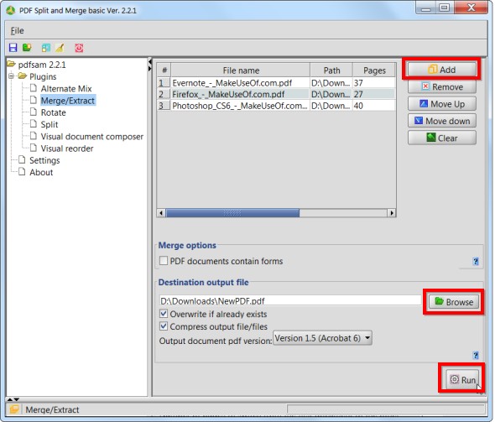Browse for destination output file
Viewport: 495px width, 422px height.
tap(454, 302)
